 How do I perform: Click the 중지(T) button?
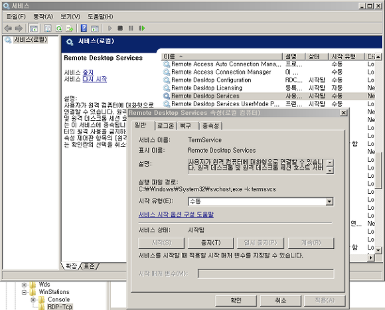(x=210, y=243)
